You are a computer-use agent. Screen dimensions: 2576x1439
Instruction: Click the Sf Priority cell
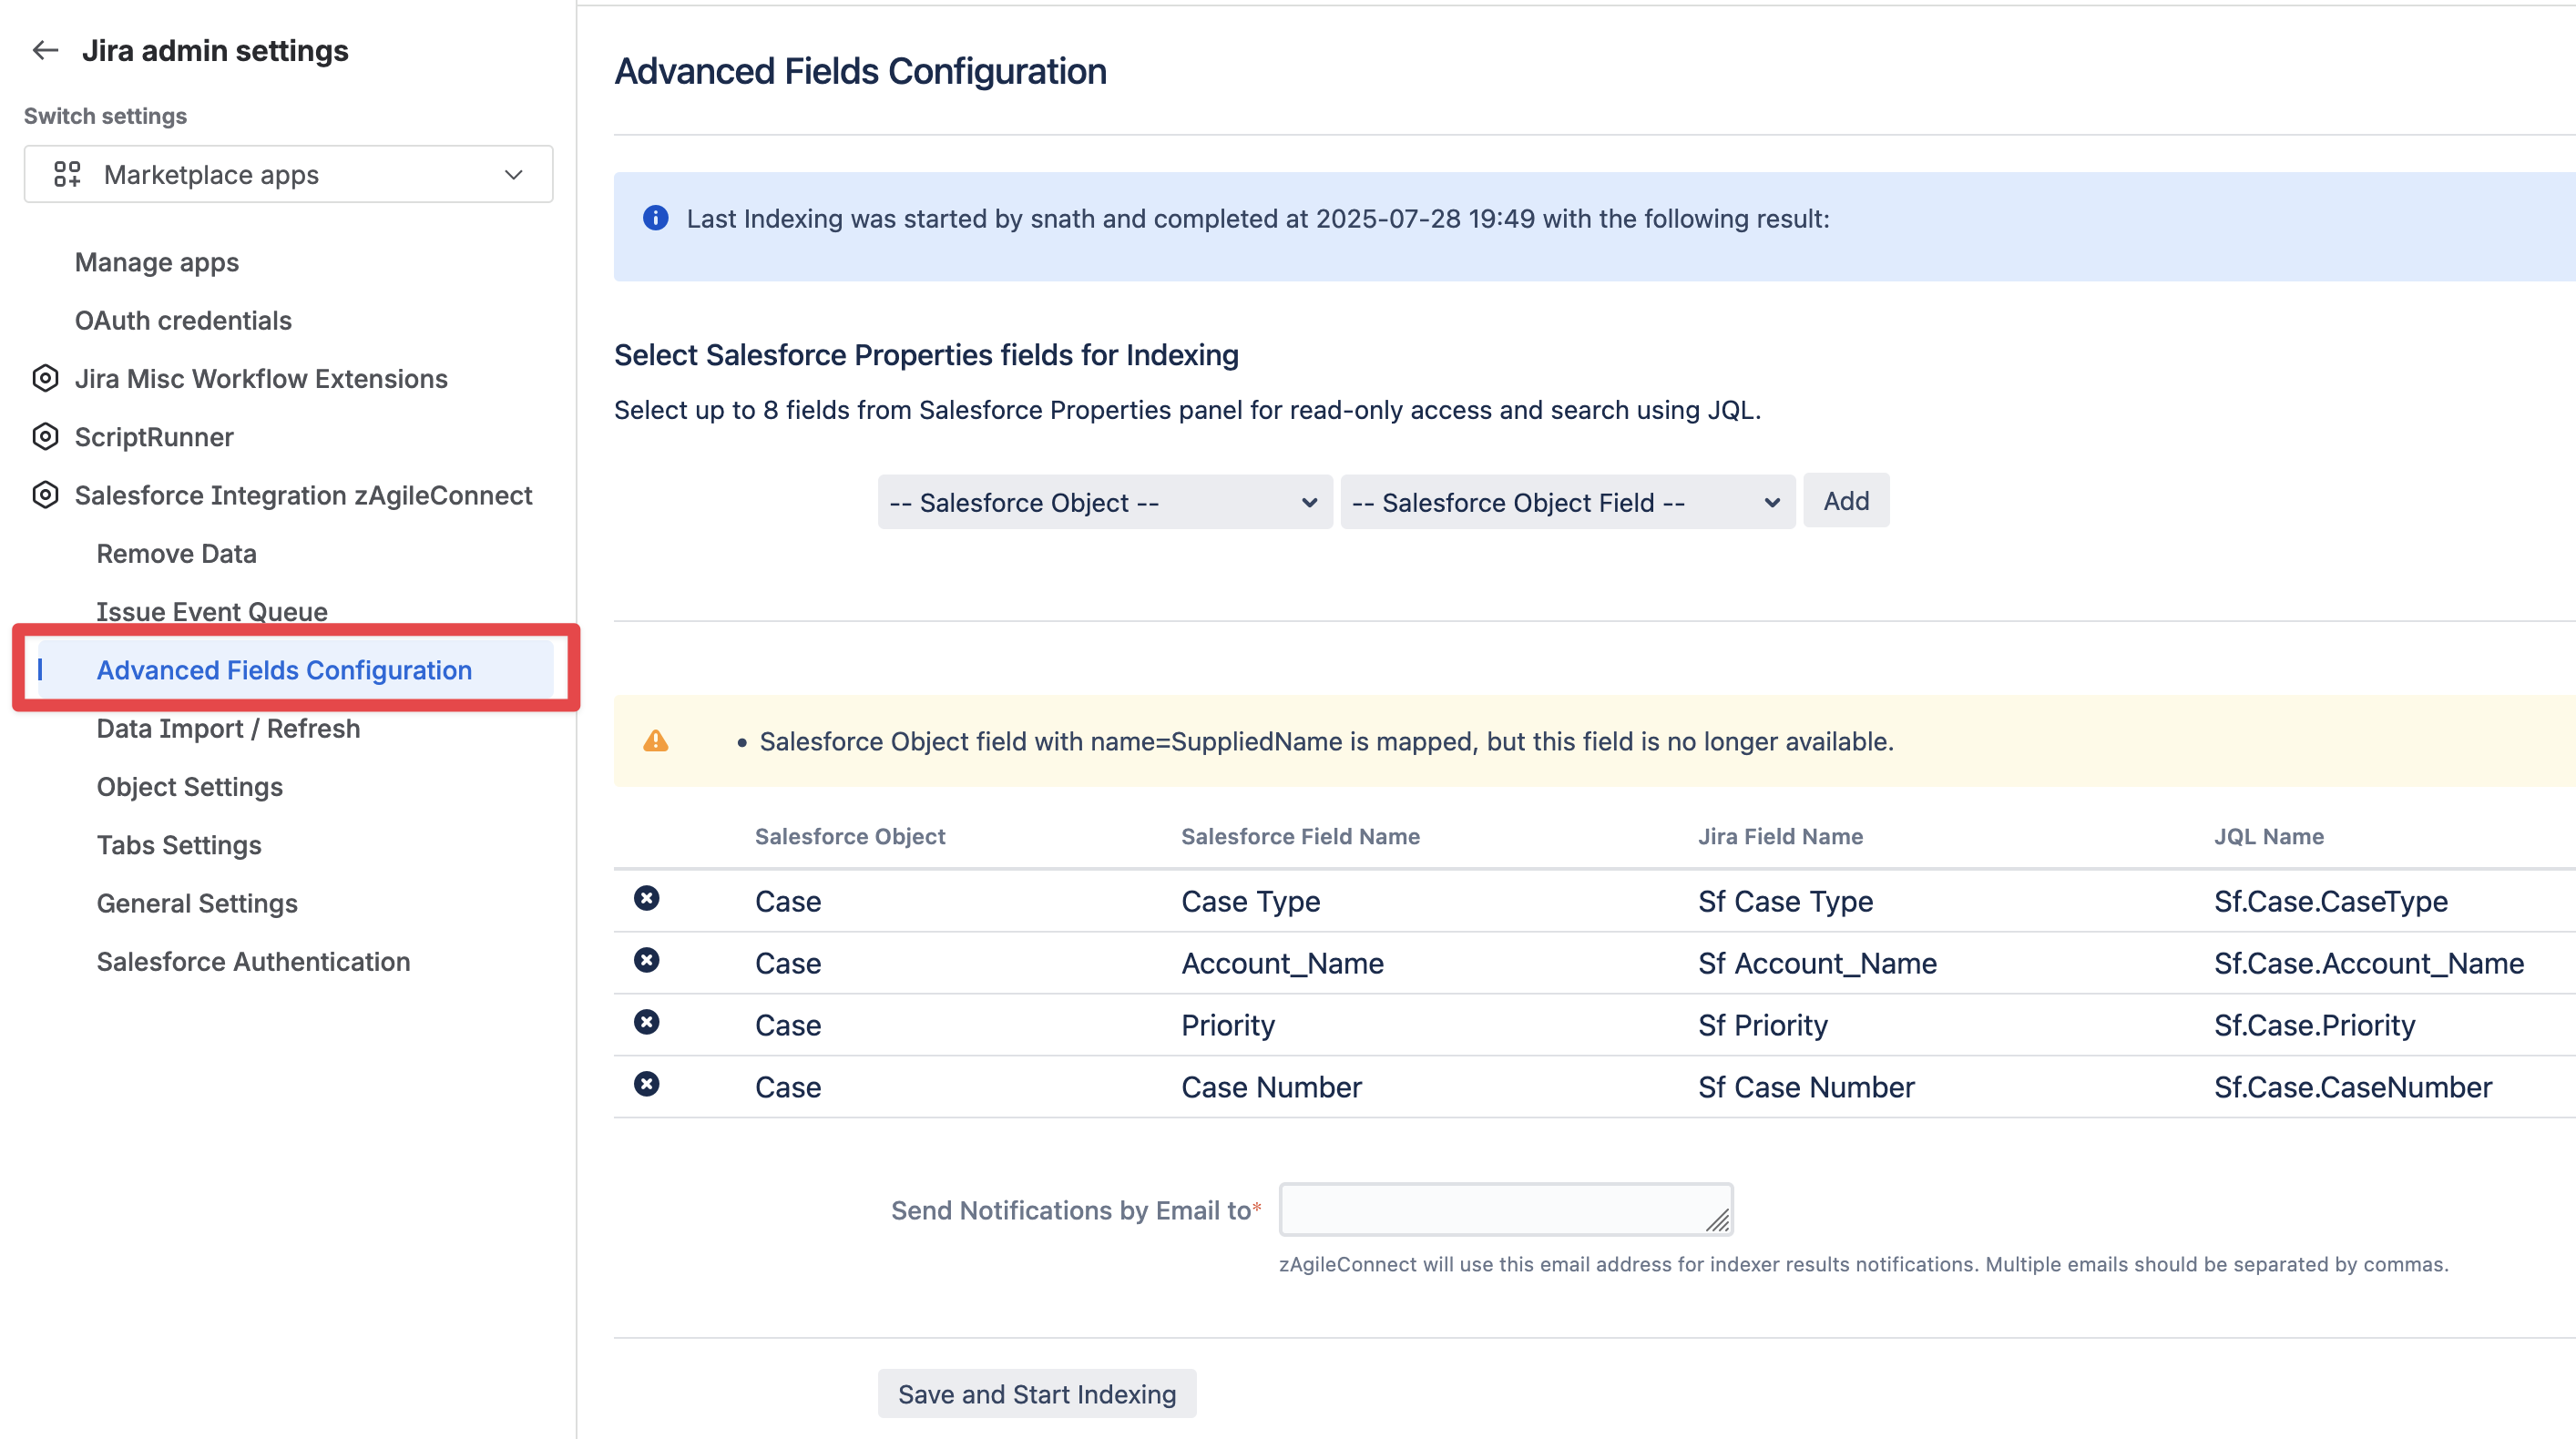pos(1762,1025)
